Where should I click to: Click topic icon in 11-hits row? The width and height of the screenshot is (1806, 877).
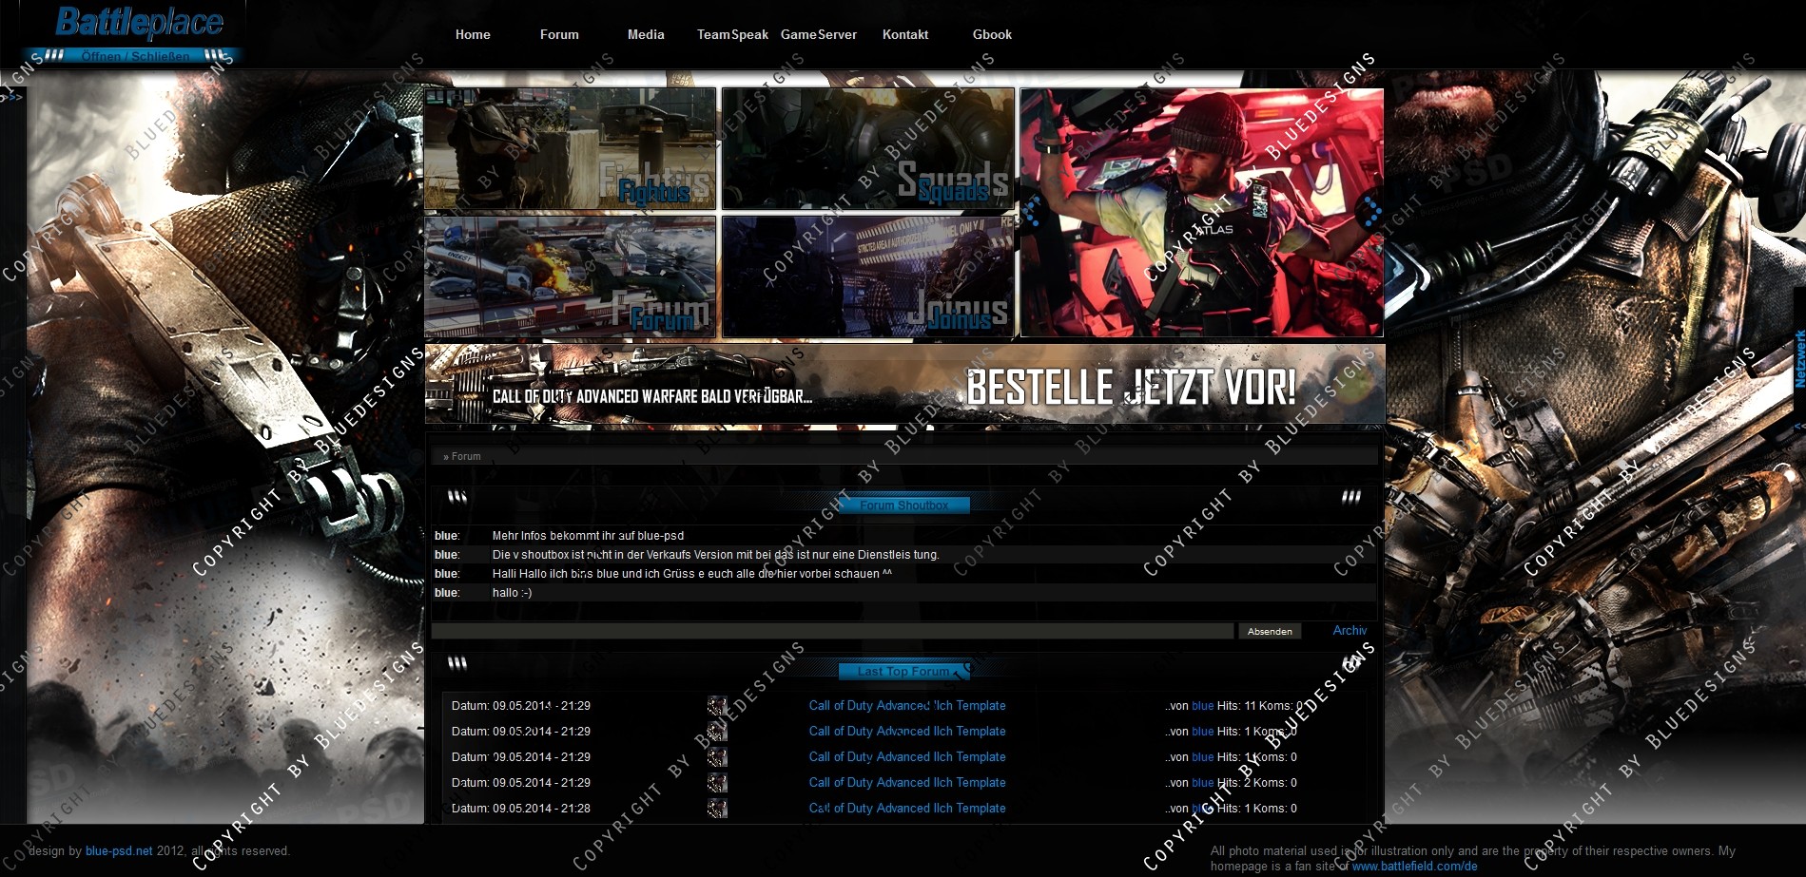click(x=717, y=706)
